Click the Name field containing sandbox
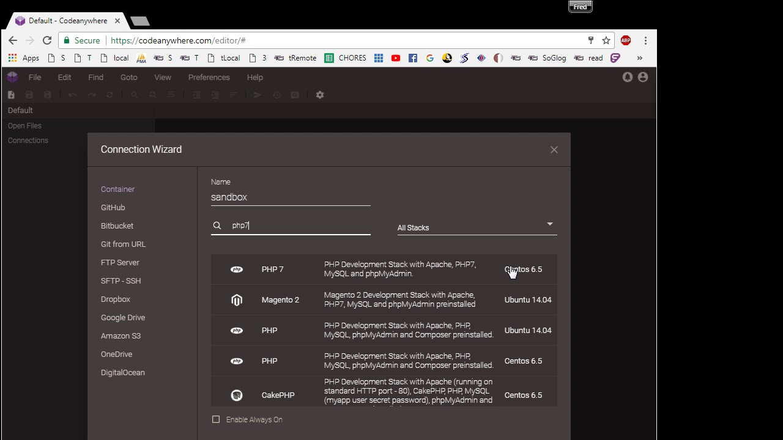The image size is (783, 440). (291, 197)
